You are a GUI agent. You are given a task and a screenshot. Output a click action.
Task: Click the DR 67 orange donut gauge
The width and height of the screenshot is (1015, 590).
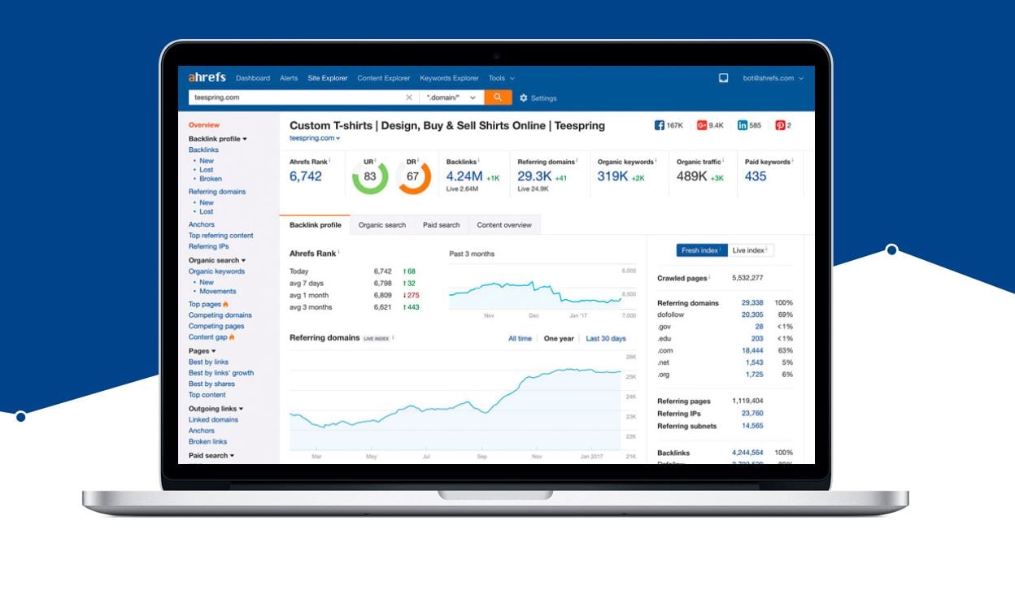pyautogui.click(x=413, y=176)
